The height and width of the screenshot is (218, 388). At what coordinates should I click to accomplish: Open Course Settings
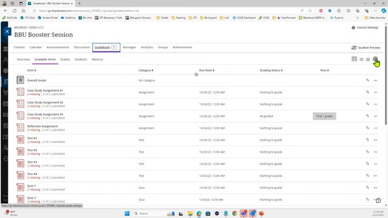click(365, 27)
